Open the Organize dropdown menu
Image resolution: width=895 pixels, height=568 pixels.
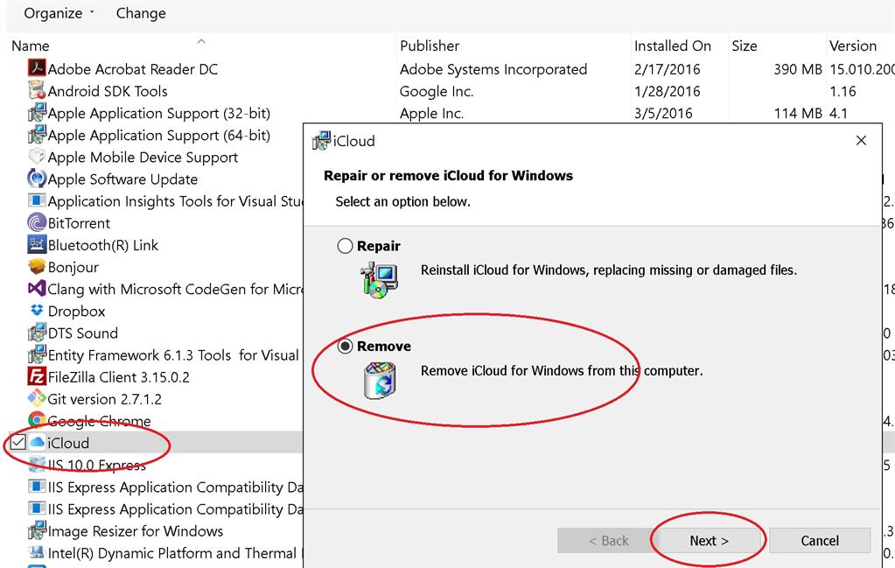click(59, 13)
